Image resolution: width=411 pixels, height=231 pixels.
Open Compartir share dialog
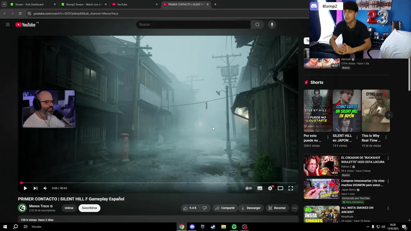click(225, 208)
